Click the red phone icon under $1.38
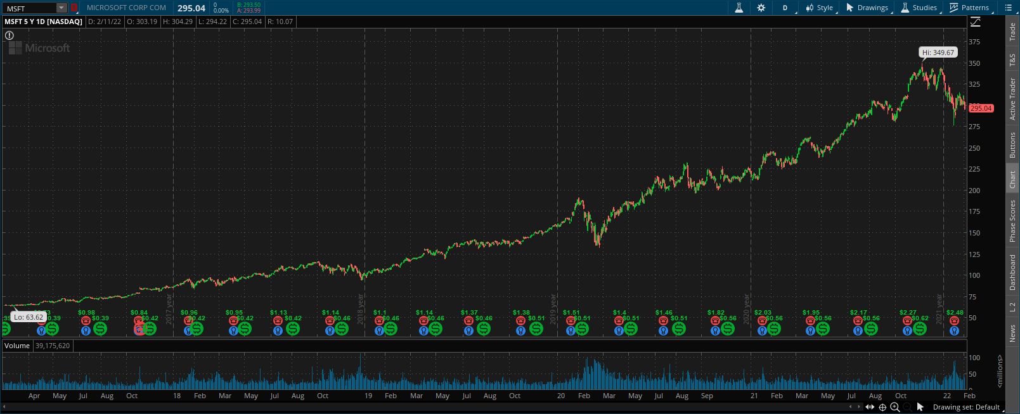 [x=520, y=321]
